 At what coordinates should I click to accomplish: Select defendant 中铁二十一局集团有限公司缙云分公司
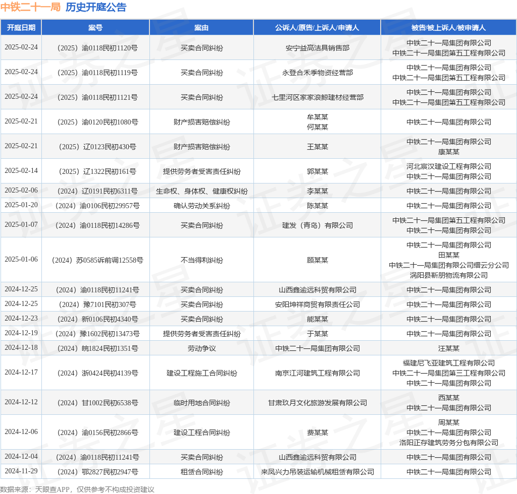[x=449, y=265]
